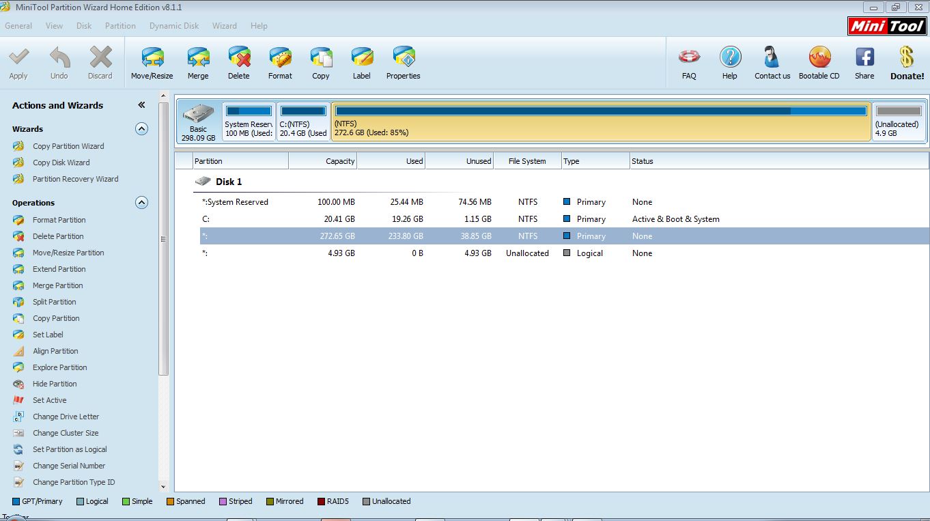Choose Explore Partition operation

59,367
